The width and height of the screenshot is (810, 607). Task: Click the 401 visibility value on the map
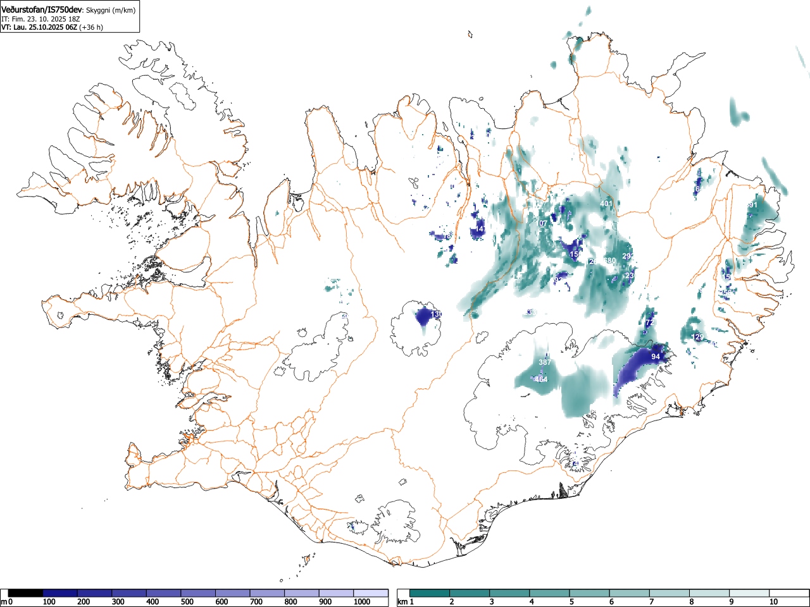pos(606,204)
